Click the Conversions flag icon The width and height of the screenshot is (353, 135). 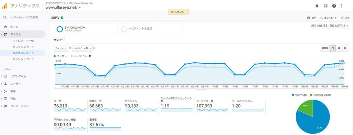coord(6,106)
